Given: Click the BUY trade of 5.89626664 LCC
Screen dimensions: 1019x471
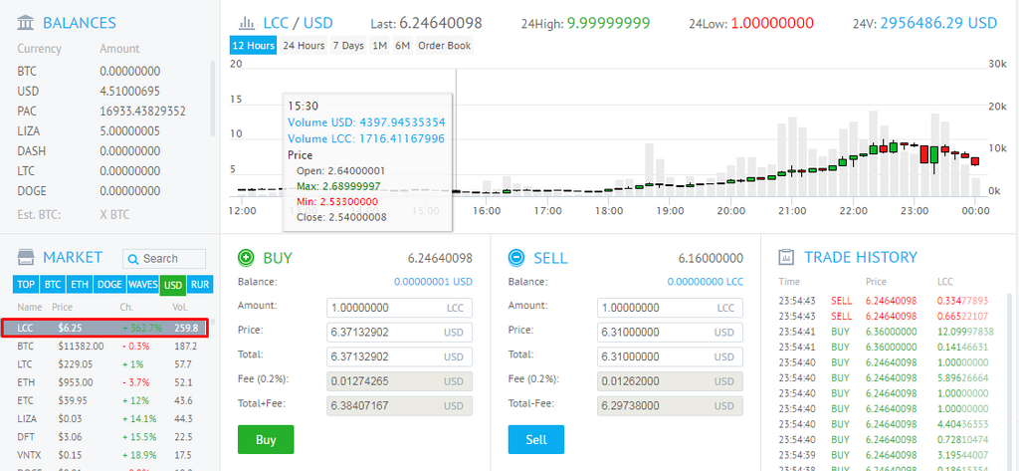Looking at the screenshot, I should coord(884,378).
